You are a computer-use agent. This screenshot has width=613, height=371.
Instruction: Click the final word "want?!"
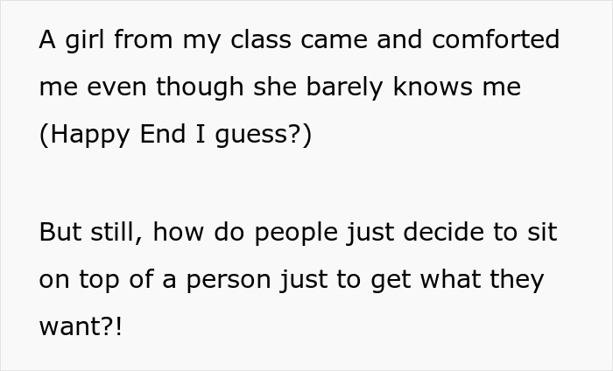click(77, 329)
